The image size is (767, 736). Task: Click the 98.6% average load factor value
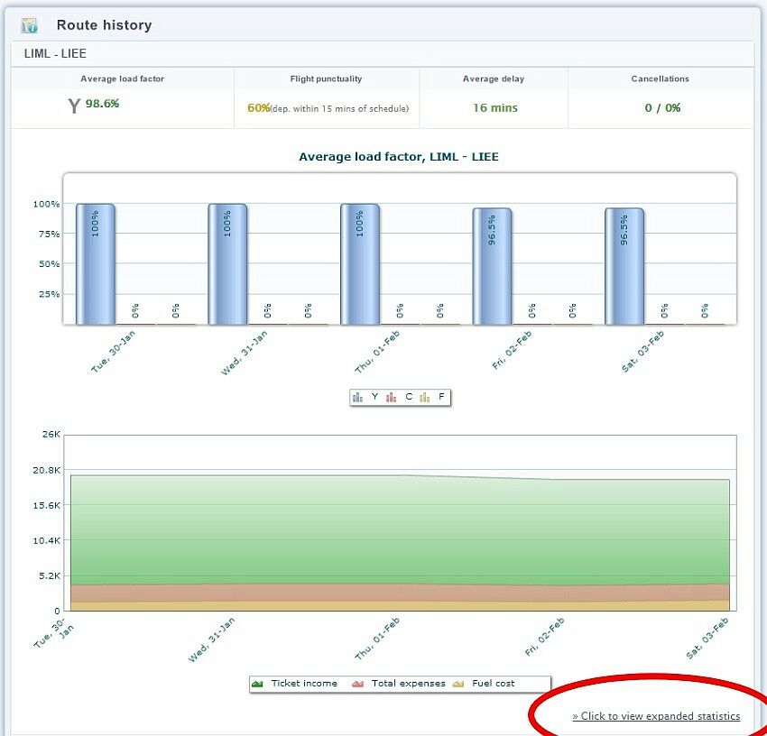coord(102,104)
